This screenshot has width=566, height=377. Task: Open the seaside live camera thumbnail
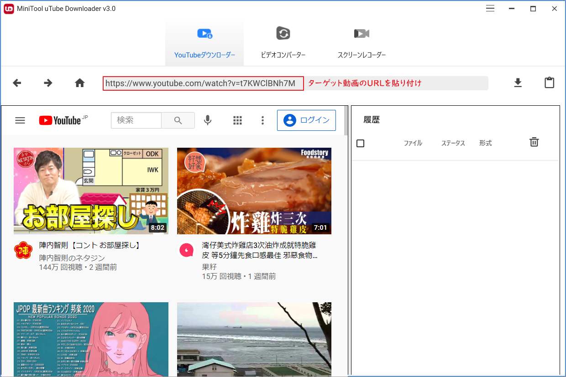254,339
